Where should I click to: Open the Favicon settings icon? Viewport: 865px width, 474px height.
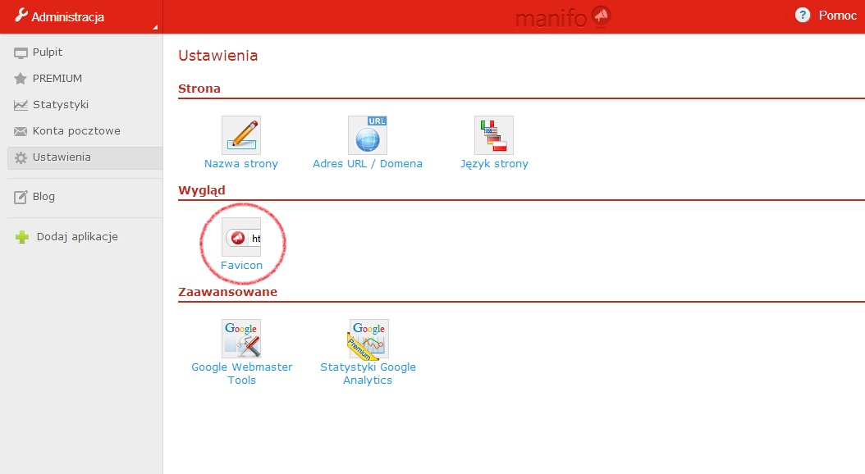[241, 237]
